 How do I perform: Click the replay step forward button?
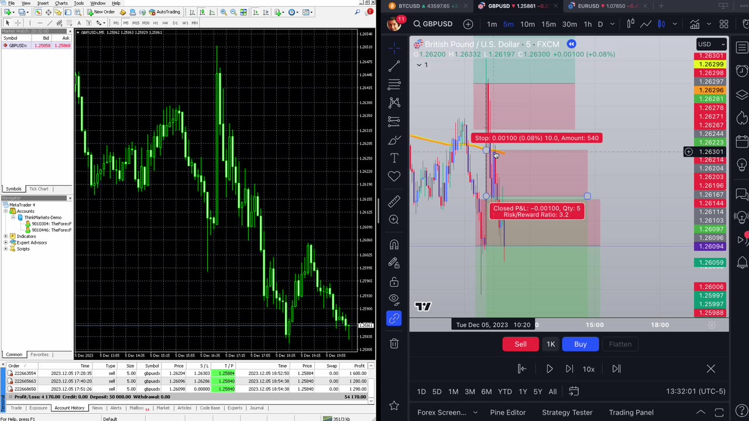point(569,369)
